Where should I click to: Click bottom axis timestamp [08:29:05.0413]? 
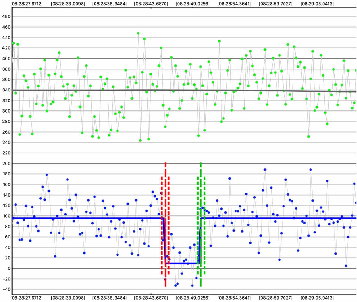point(317,298)
